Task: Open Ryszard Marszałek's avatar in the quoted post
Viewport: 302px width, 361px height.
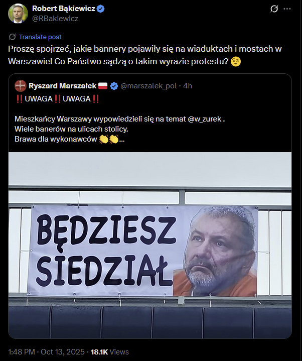Action: point(21,86)
